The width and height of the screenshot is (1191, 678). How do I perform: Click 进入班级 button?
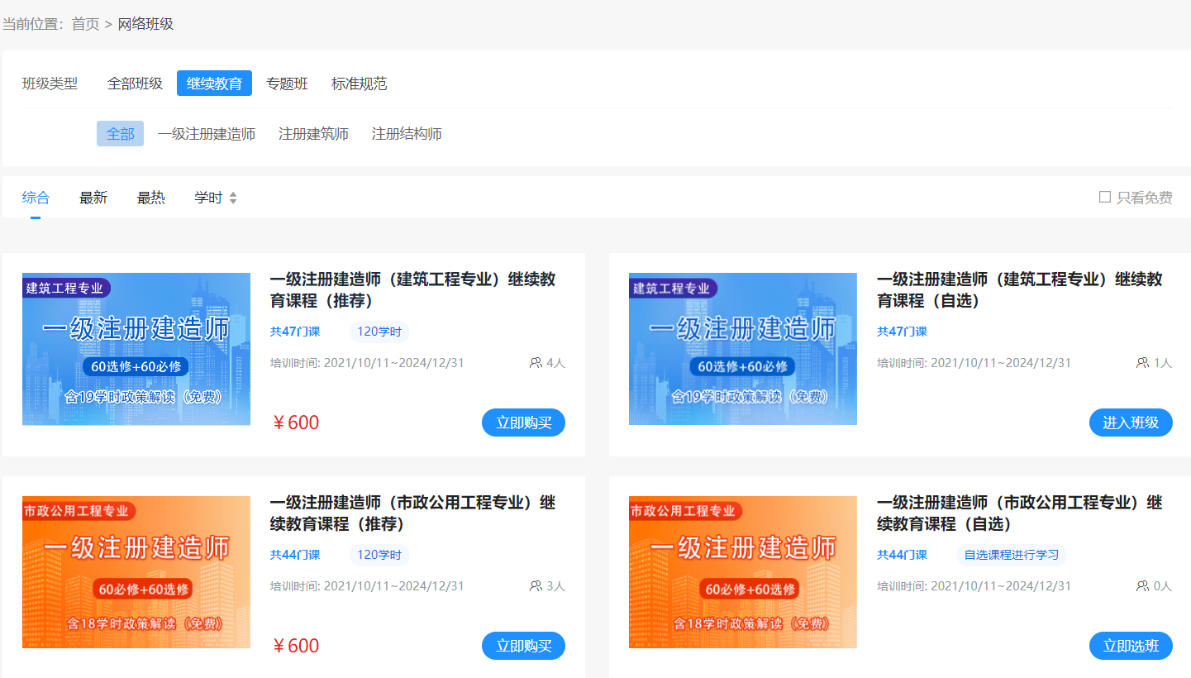pos(1131,423)
